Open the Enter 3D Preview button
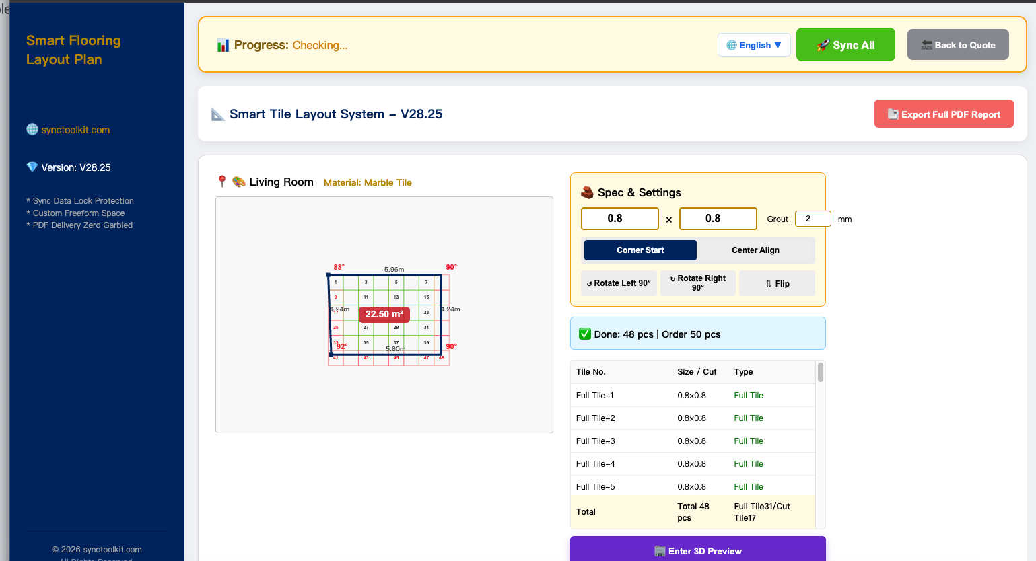The height and width of the screenshot is (561, 1036). point(698,550)
